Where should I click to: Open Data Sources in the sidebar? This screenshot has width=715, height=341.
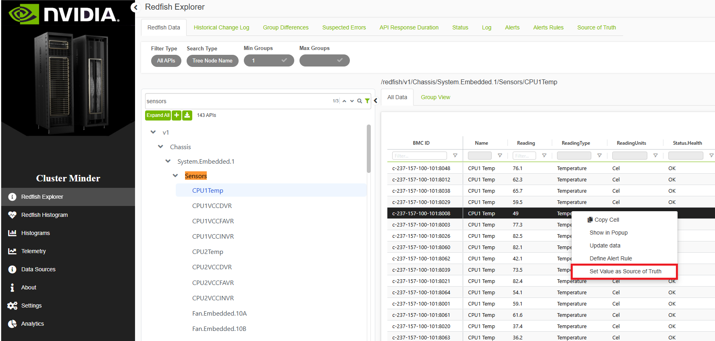point(68,269)
